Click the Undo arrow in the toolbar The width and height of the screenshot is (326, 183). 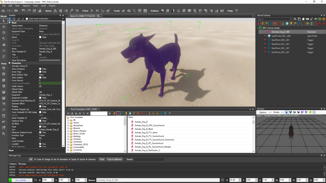click(x=23, y=11)
